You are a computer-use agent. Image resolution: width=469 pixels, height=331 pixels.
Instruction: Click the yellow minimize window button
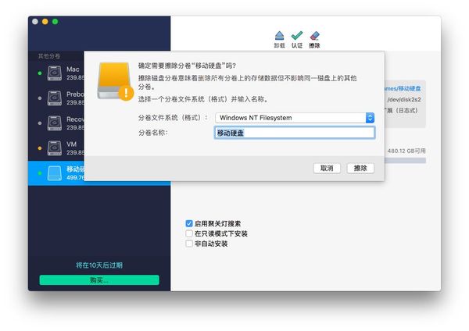[45, 22]
